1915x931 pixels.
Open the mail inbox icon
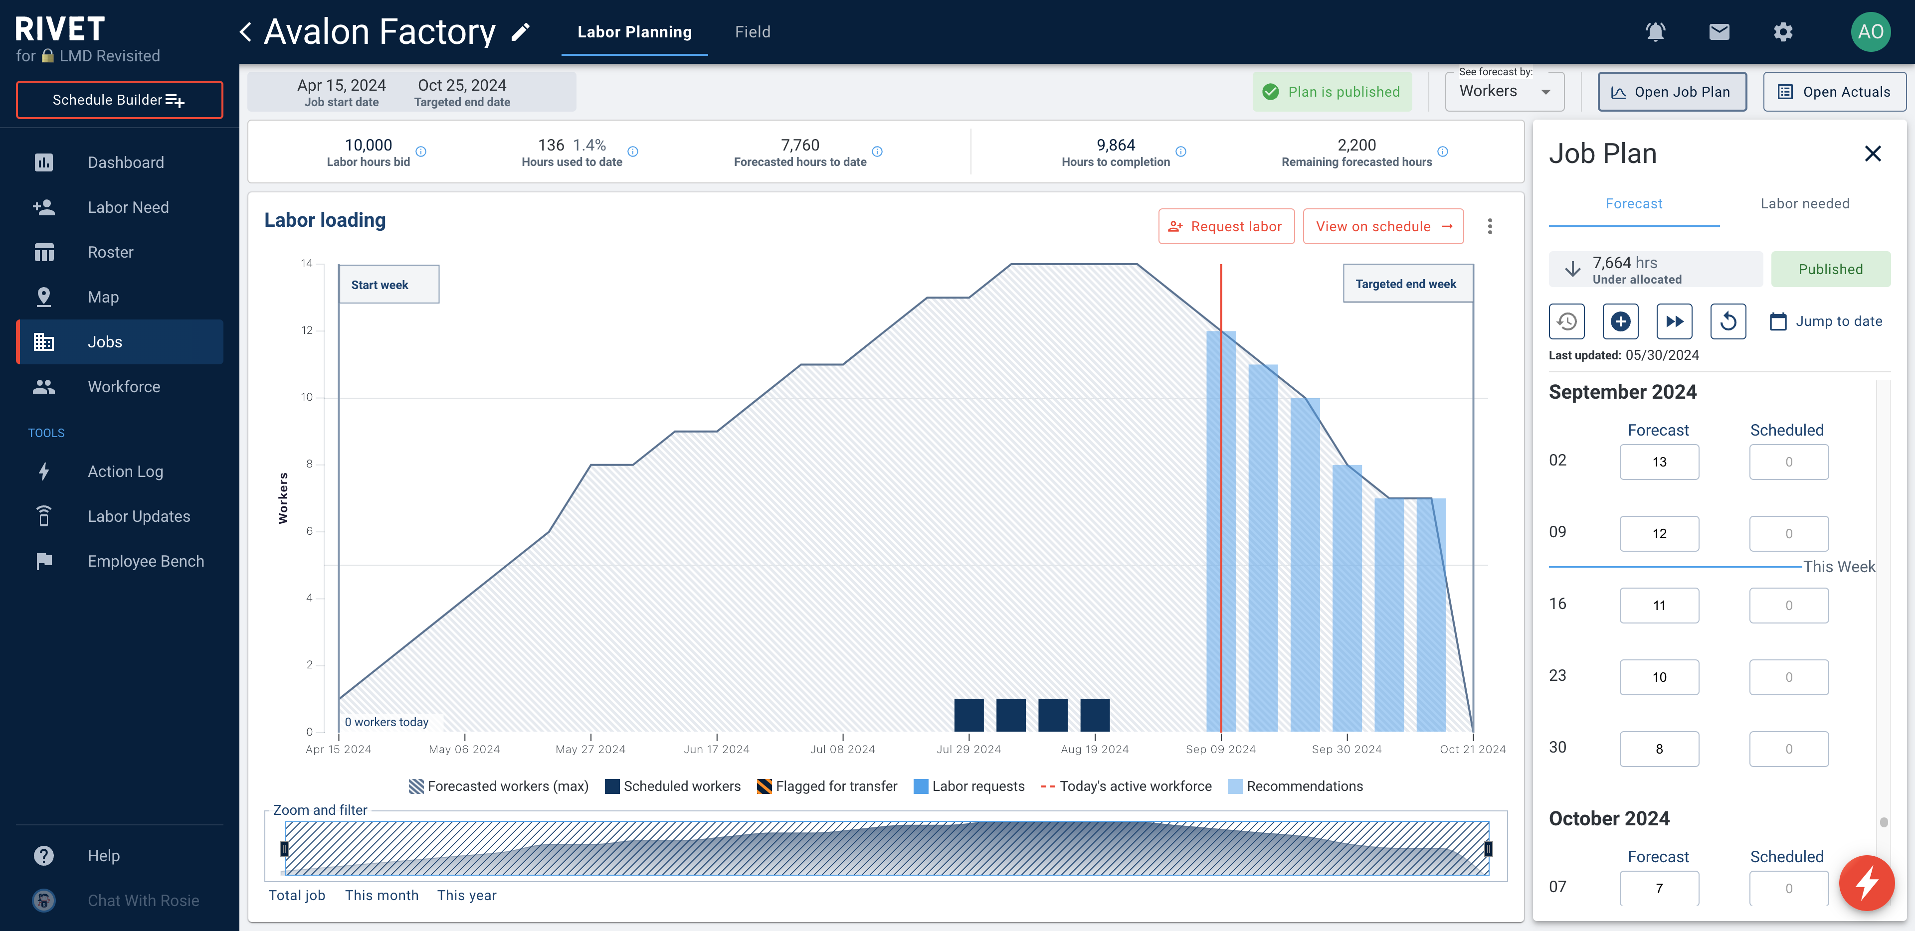1719,32
